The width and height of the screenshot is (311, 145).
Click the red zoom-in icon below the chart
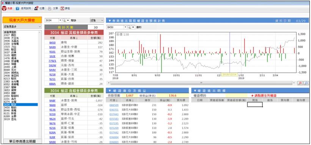pyautogui.click(x=300, y=83)
